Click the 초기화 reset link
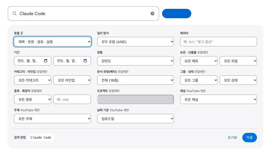This screenshot has height=156, width=271. (232, 137)
